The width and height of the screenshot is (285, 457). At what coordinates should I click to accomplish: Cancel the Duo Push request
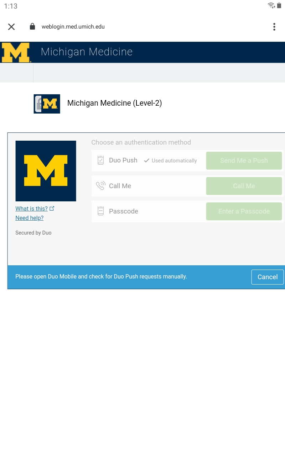268,277
